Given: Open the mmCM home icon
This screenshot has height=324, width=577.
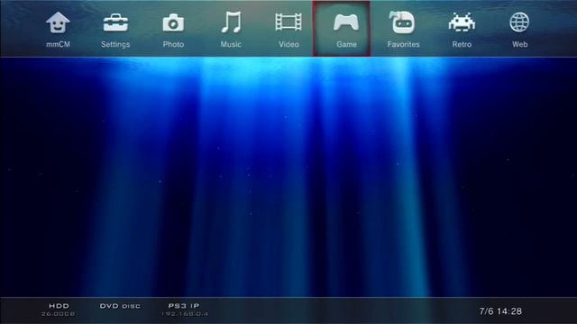Looking at the screenshot, I should tap(58, 22).
